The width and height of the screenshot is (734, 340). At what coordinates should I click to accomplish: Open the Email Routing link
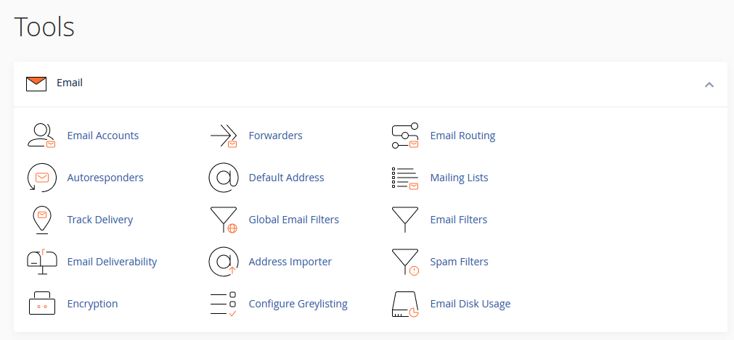pos(462,136)
